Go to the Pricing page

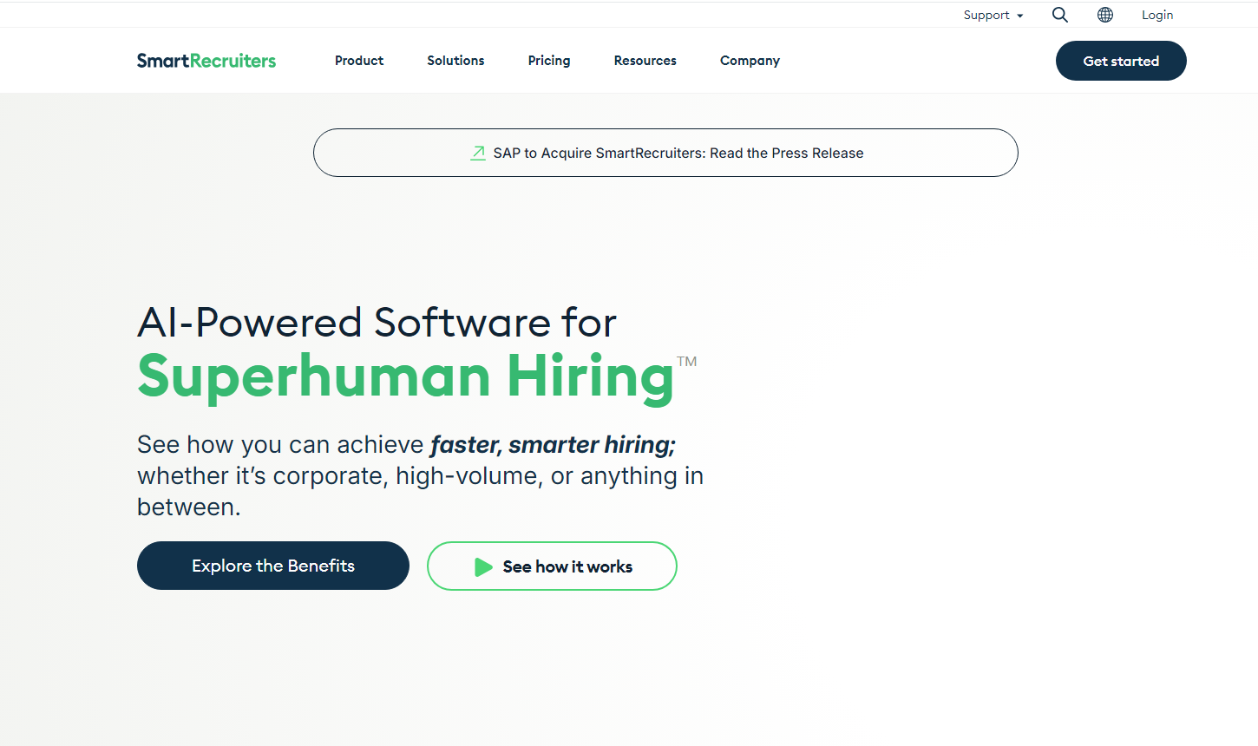click(x=549, y=61)
